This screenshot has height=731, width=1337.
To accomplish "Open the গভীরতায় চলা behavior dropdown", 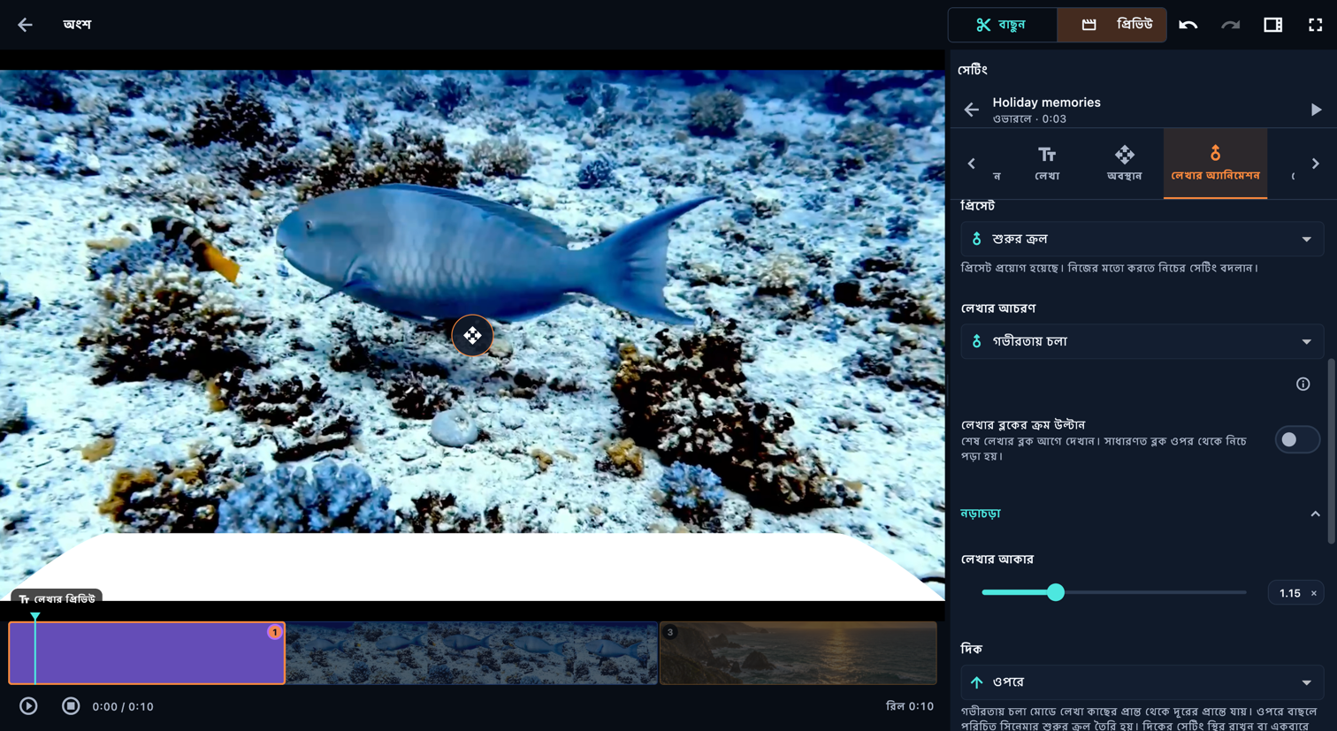I will (1142, 341).
